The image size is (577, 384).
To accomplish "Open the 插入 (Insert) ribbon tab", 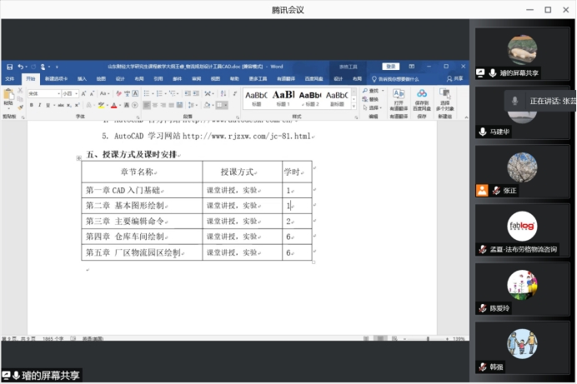I will (x=82, y=78).
